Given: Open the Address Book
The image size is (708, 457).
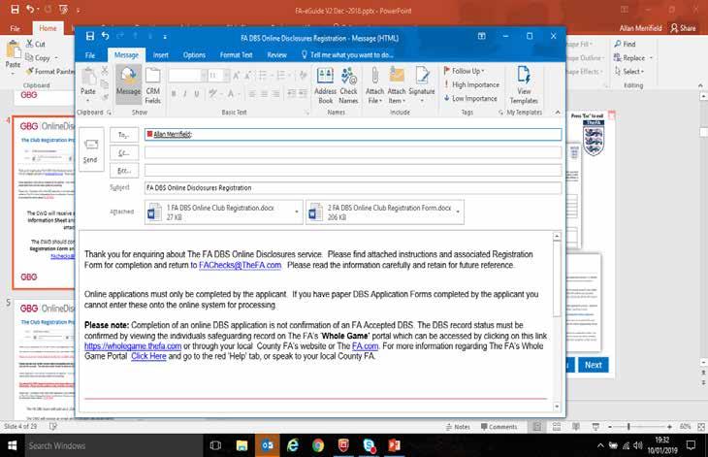Looking at the screenshot, I should 325,85.
